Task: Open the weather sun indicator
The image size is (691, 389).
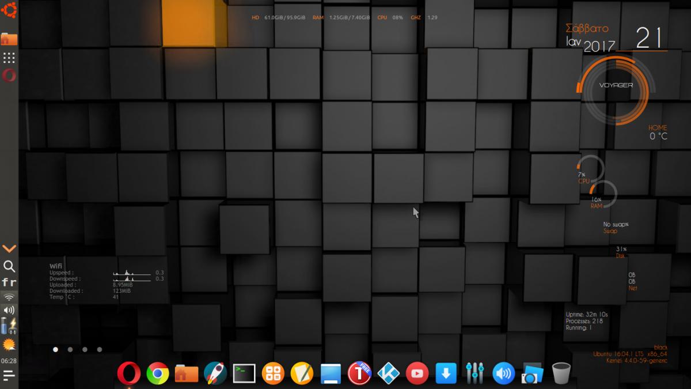Action: click(x=9, y=345)
